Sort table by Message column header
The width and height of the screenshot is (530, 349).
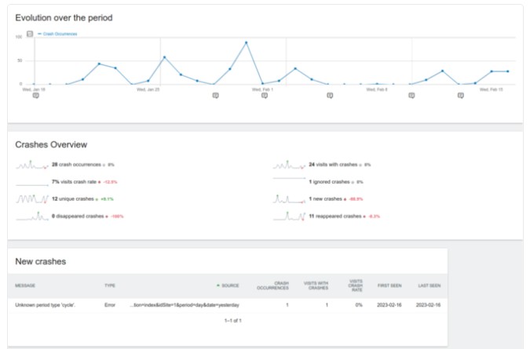coord(25,285)
